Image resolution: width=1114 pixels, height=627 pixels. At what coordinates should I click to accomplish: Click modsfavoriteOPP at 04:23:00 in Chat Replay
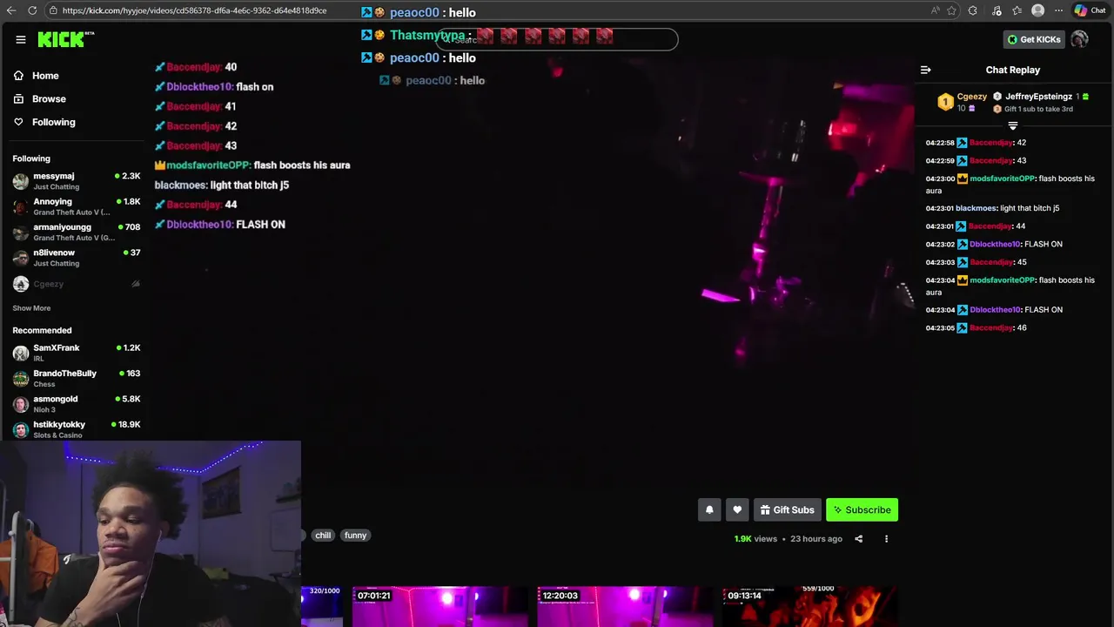[x=1003, y=179]
